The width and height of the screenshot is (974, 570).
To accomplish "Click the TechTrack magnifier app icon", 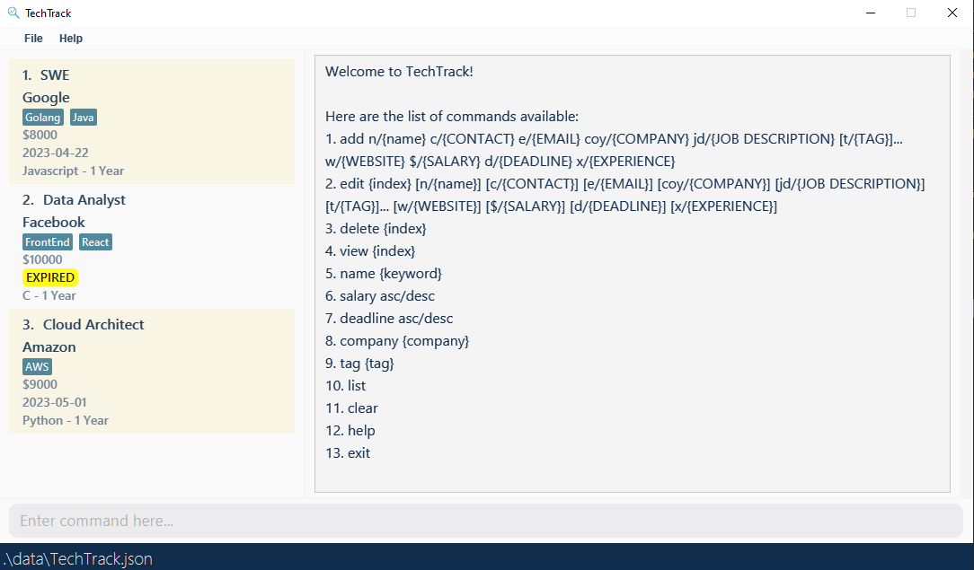I will click(x=13, y=13).
